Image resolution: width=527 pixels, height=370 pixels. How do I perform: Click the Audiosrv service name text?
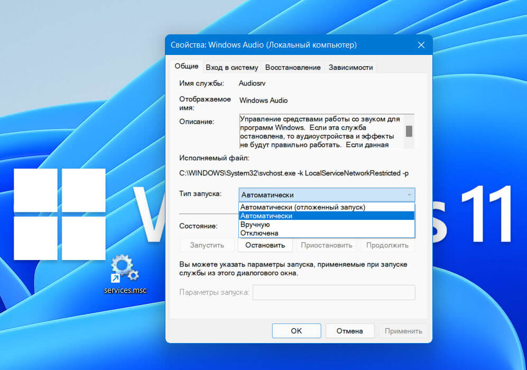252,84
